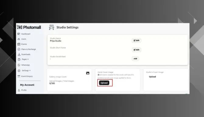
Task: Open the Users menu item
Action: pos(24,39)
